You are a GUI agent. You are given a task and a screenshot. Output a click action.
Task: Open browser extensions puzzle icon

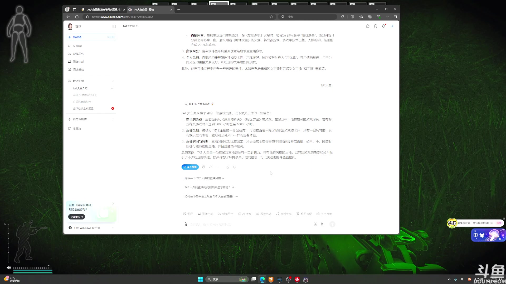pos(343,17)
